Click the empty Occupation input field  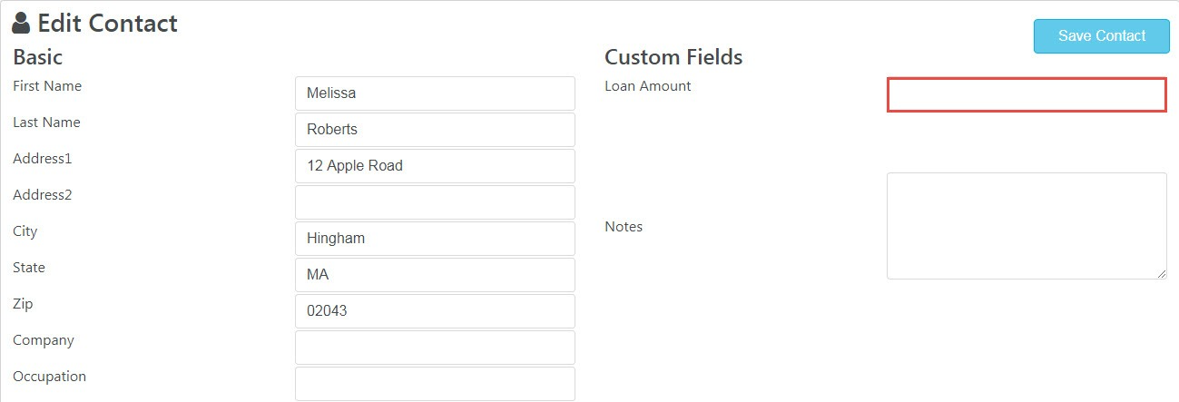coord(435,384)
